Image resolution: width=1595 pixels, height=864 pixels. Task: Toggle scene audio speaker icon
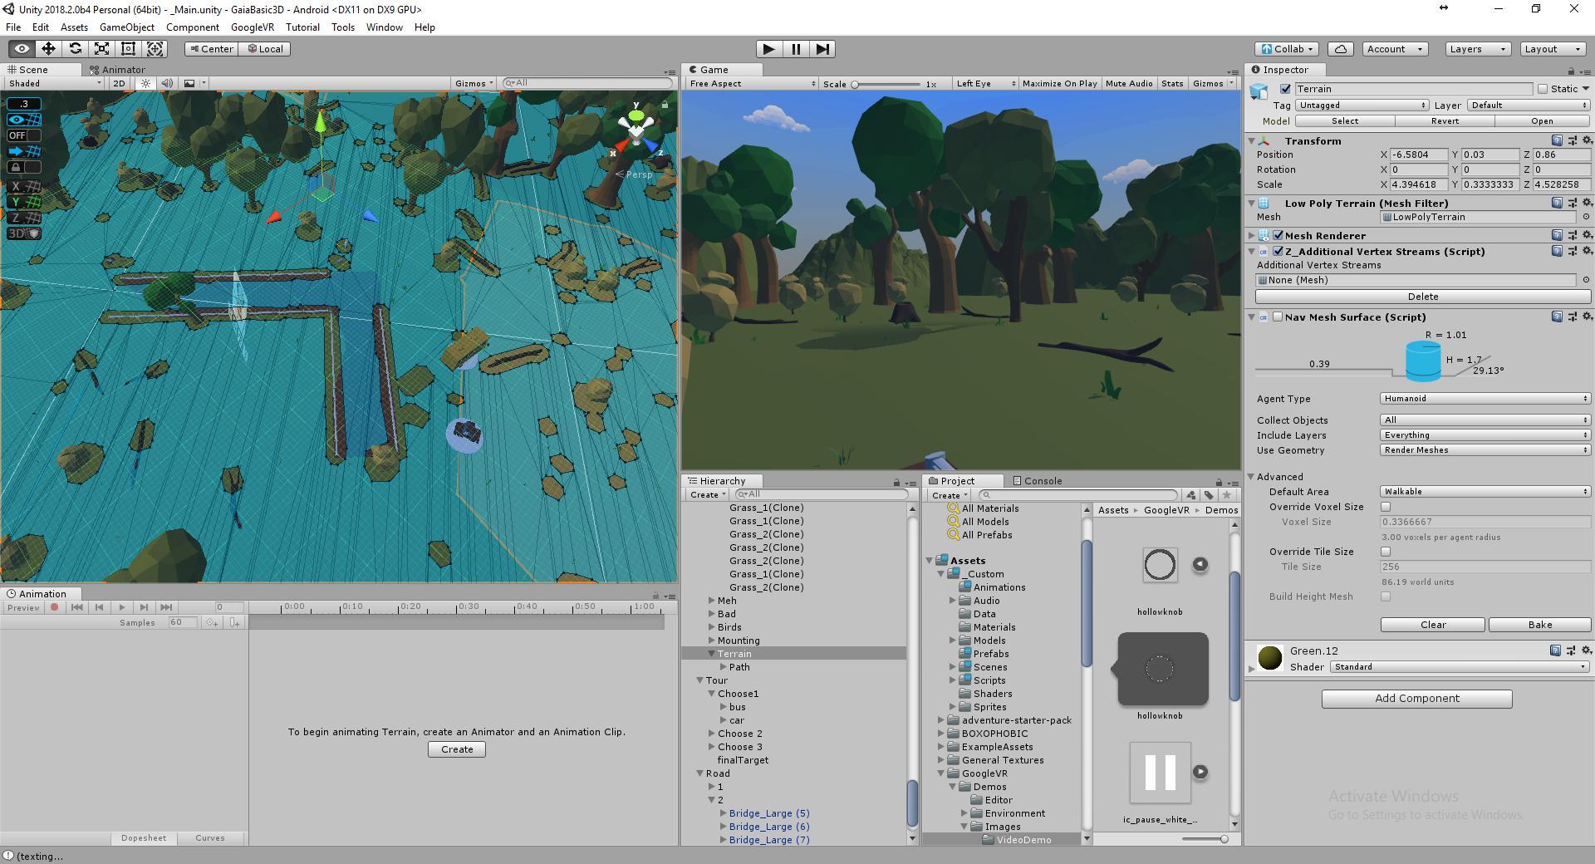167,83
